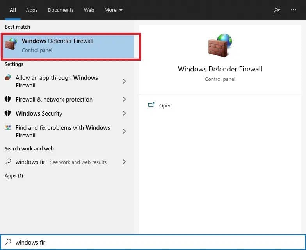Image resolution: width=306 pixels, height=250 pixels.
Task: Click the shield icon for Firewall & network protection
Action: (8, 99)
